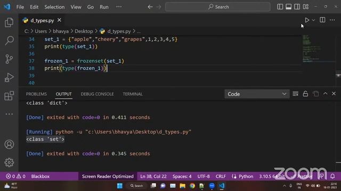Image resolution: width=341 pixels, height=191 pixels.
Task: Toggle the secondary side bar layout icon
Action: pyautogui.click(x=297, y=7)
